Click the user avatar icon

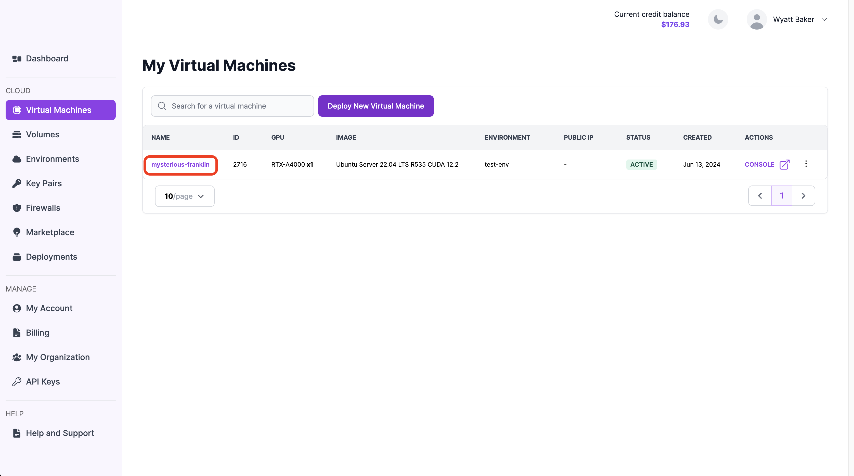(x=757, y=19)
